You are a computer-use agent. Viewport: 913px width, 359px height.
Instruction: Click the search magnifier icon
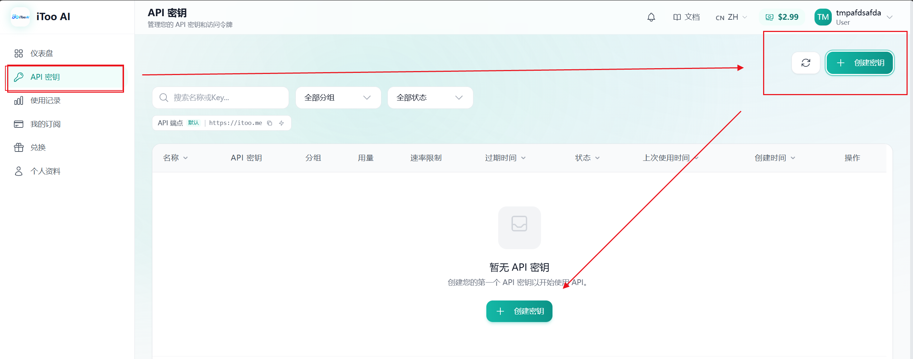(164, 98)
